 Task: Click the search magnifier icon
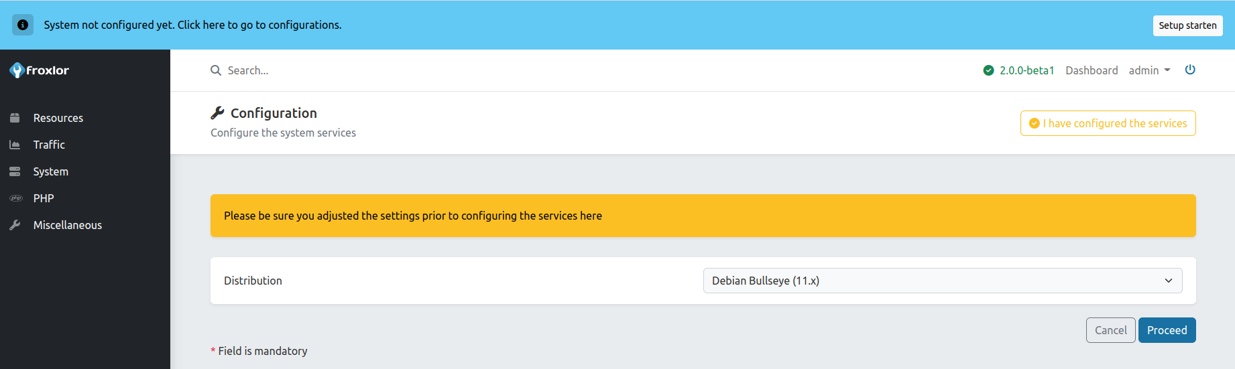pos(216,70)
